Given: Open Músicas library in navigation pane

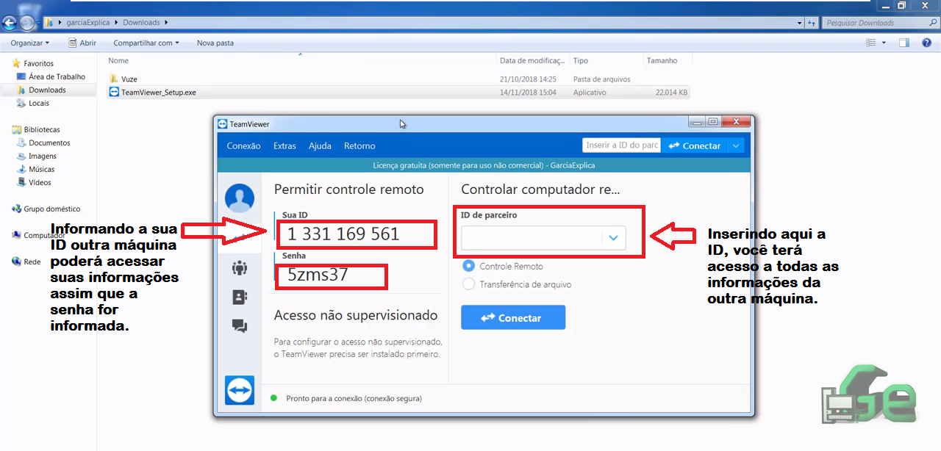Looking at the screenshot, I should click(x=41, y=169).
